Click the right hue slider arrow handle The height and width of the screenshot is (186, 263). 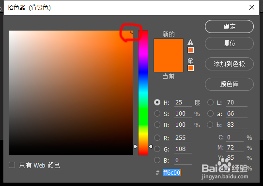click(151, 147)
